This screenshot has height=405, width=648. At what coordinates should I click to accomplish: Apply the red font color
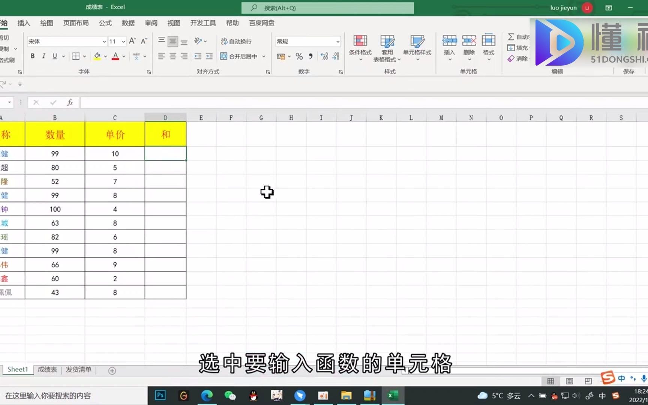click(x=115, y=56)
